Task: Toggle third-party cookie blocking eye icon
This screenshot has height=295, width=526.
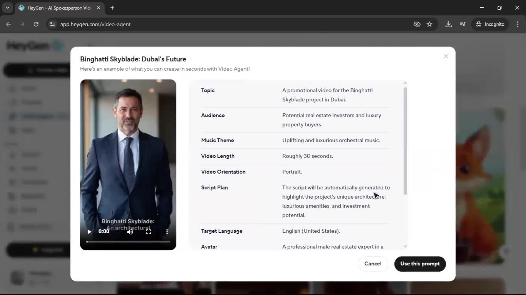Action: 417,24
